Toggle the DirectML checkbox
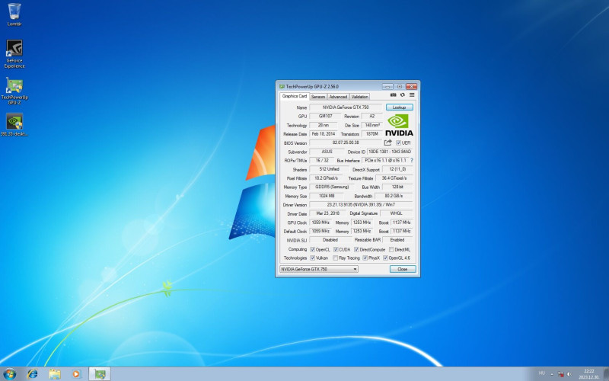 coord(391,250)
